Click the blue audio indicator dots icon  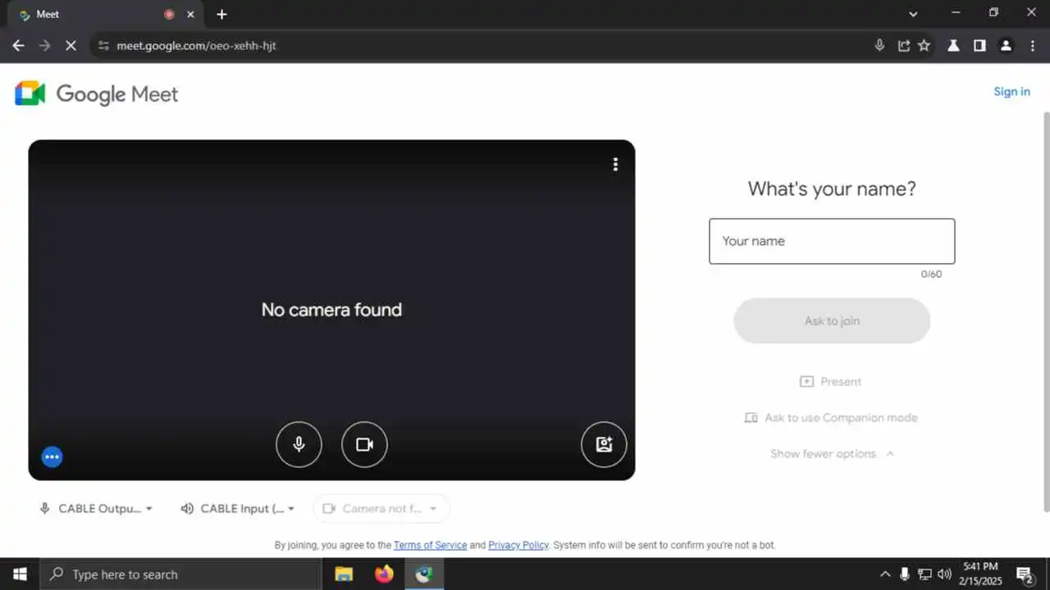[52, 456]
